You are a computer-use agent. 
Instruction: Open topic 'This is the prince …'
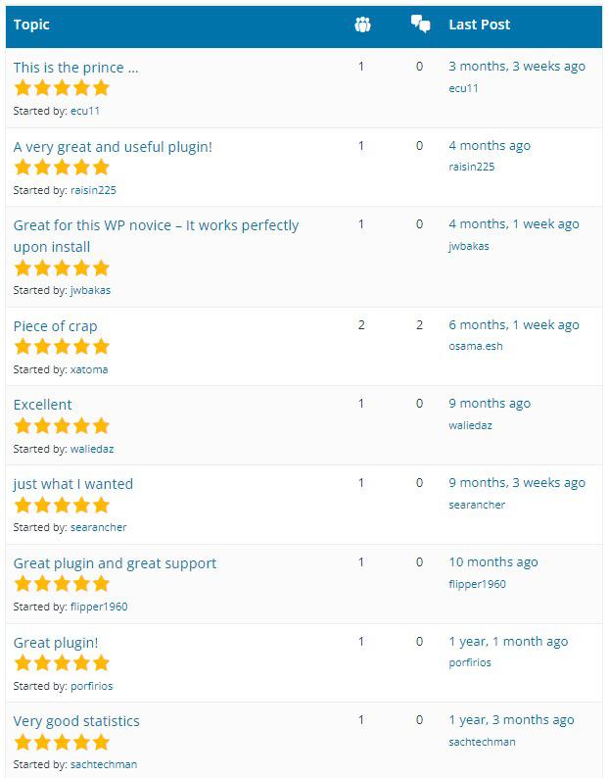[x=75, y=68]
